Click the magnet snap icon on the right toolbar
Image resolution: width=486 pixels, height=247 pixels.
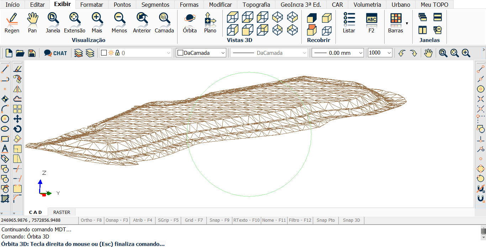tap(481, 199)
